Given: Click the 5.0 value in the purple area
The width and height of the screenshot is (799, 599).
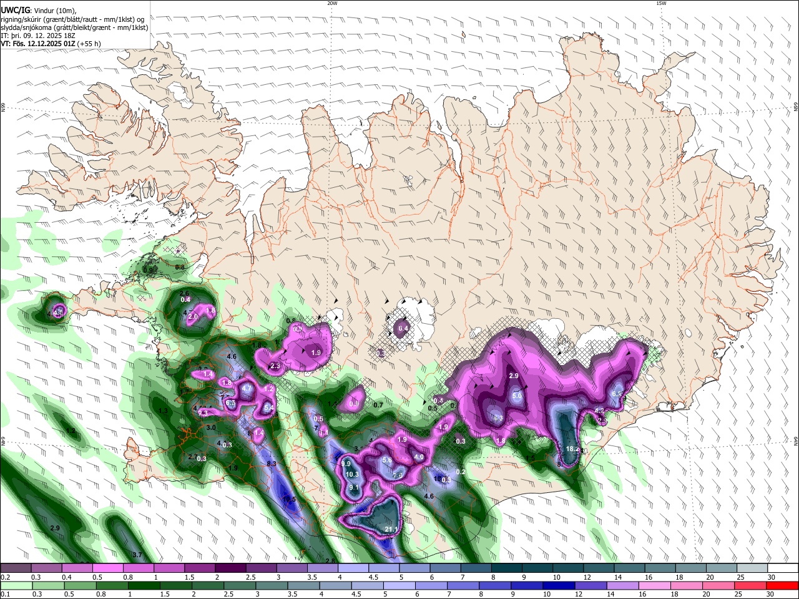Looking at the screenshot, I should [517, 396].
